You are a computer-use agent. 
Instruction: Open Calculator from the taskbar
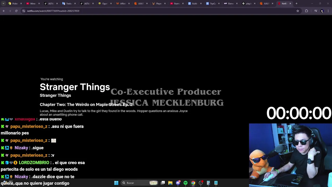[x=208, y=183]
